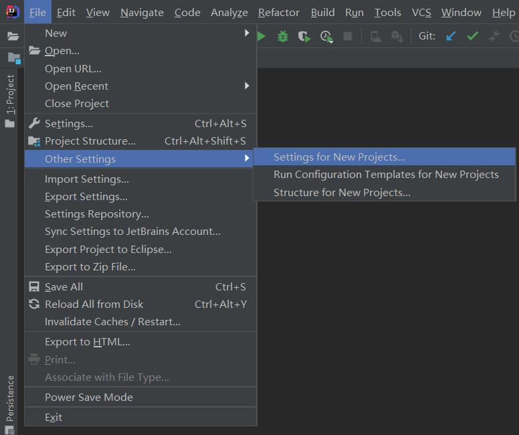Select Run Configuration Templates for New Projects
The image size is (519, 435).
click(x=385, y=174)
